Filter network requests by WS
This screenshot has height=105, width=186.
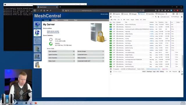[141, 20]
